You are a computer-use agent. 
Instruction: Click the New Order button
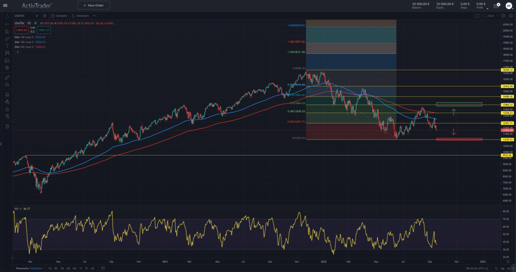point(94,5)
